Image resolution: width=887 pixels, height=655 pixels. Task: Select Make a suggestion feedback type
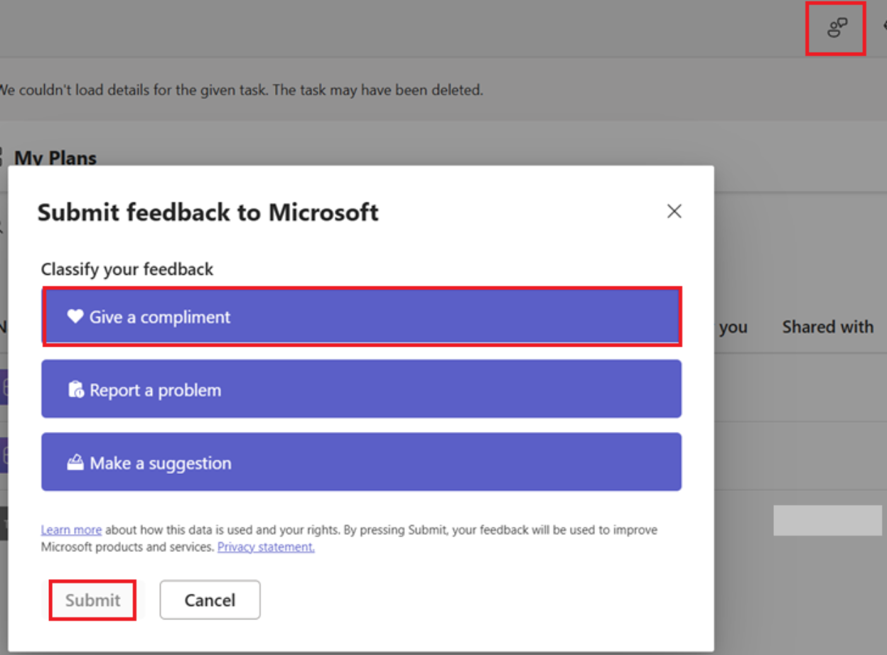[362, 462]
